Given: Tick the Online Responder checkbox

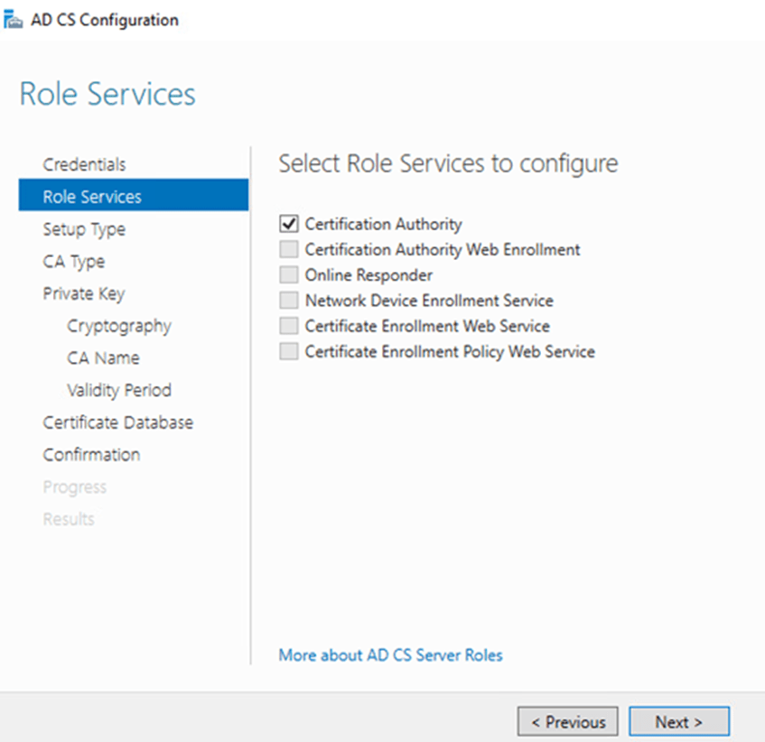Looking at the screenshot, I should [x=289, y=275].
